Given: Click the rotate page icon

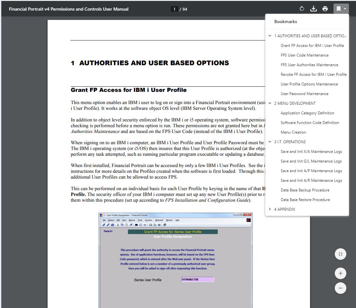Looking at the screenshot, I should [x=302, y=9].
